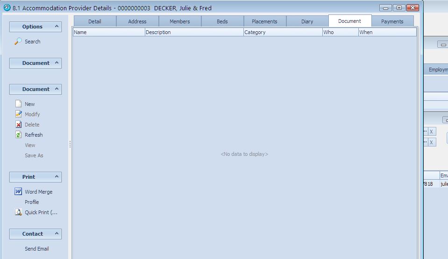Click the Send Email link
Viewport: 448px width, 259px height.
tap(36, 249)
